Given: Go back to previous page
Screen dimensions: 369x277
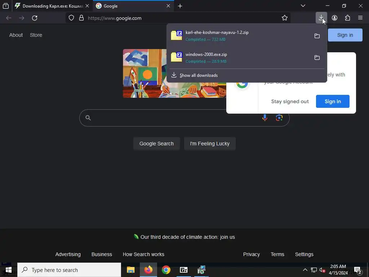Looking at the screenshot, I should coord(9,18).
